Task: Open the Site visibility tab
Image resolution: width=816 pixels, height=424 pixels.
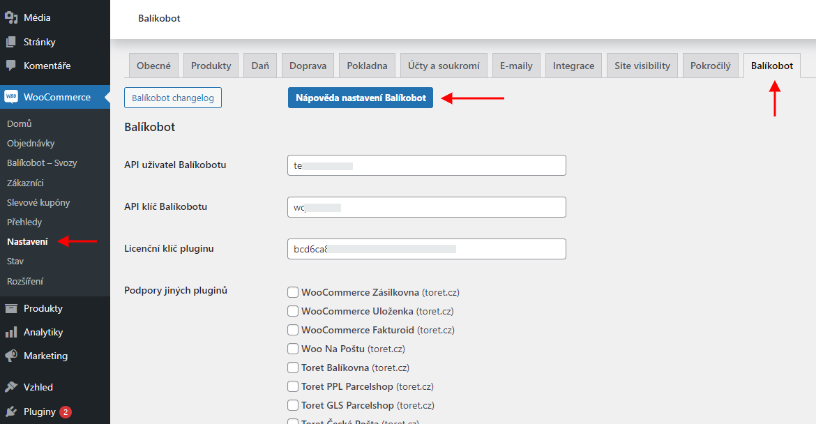Action: (x=642, y=66)
